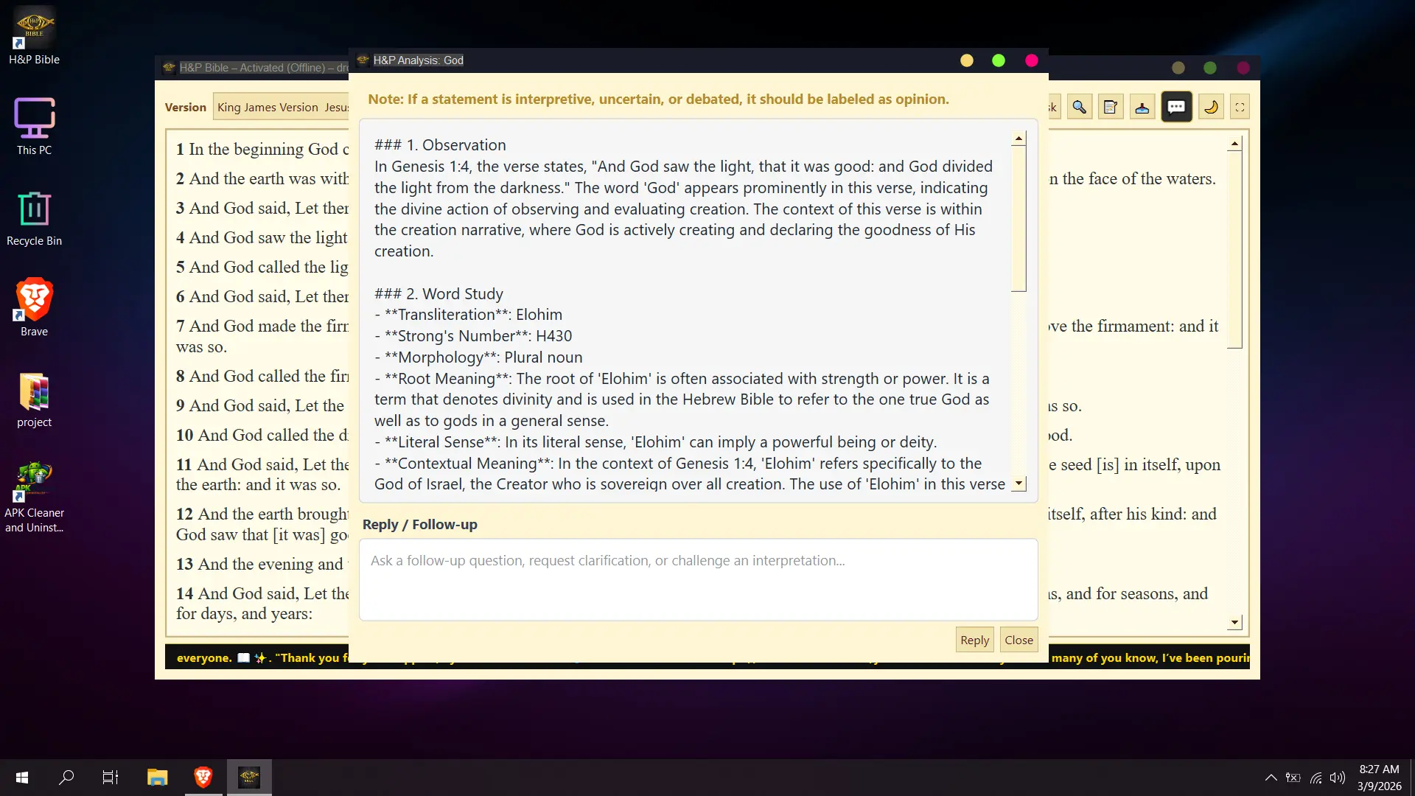Click the Strong's Number H430 line
Image resolution: width=1415 pixels, height=796 pixels.
pos(473,336)
